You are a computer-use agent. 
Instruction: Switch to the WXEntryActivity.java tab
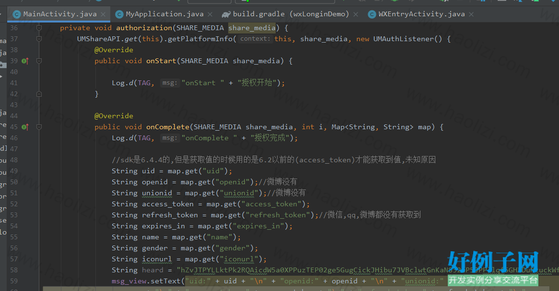point(421,14)
